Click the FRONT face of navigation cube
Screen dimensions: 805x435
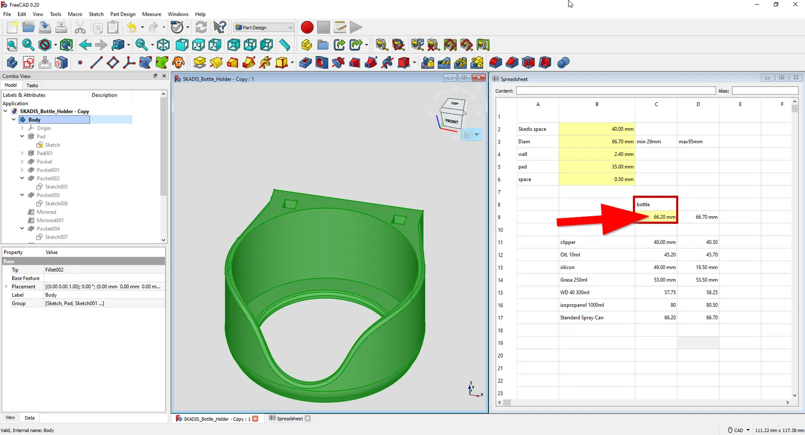pos(451,121)
